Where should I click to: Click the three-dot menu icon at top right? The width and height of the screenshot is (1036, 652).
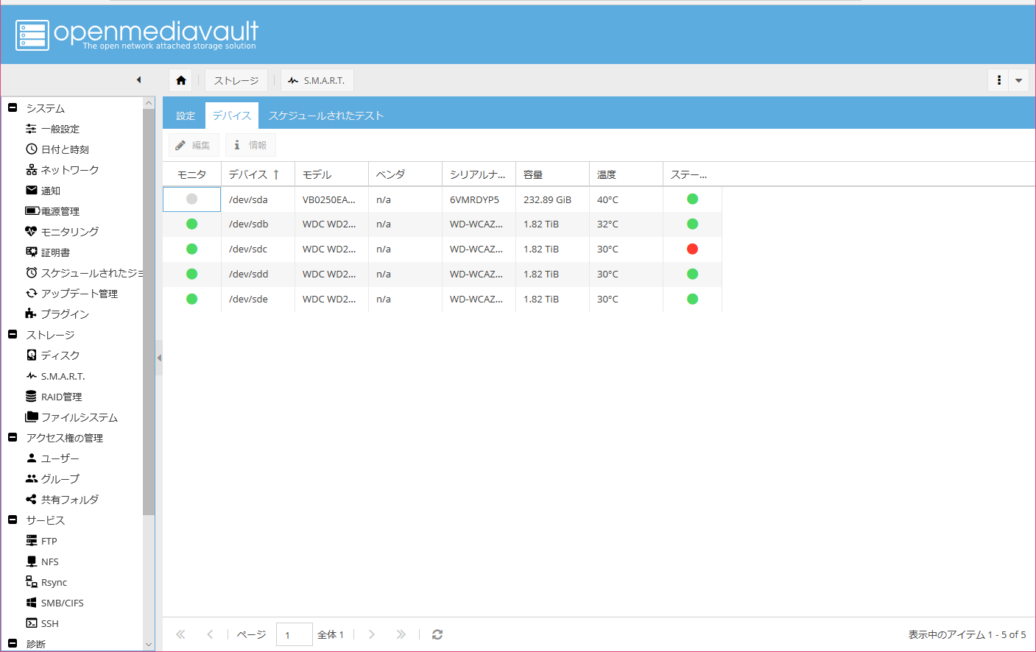998,80
